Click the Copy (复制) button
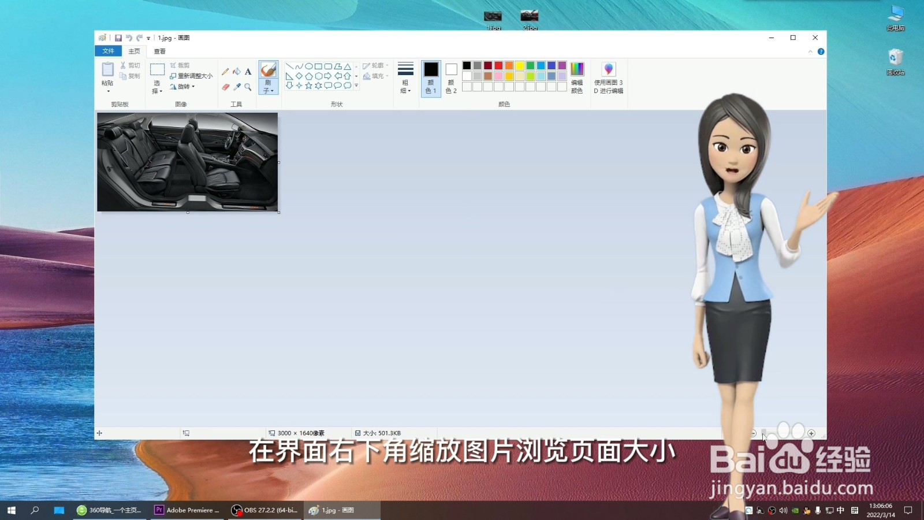The image size is (924, 520). click(x=130, y=76)
